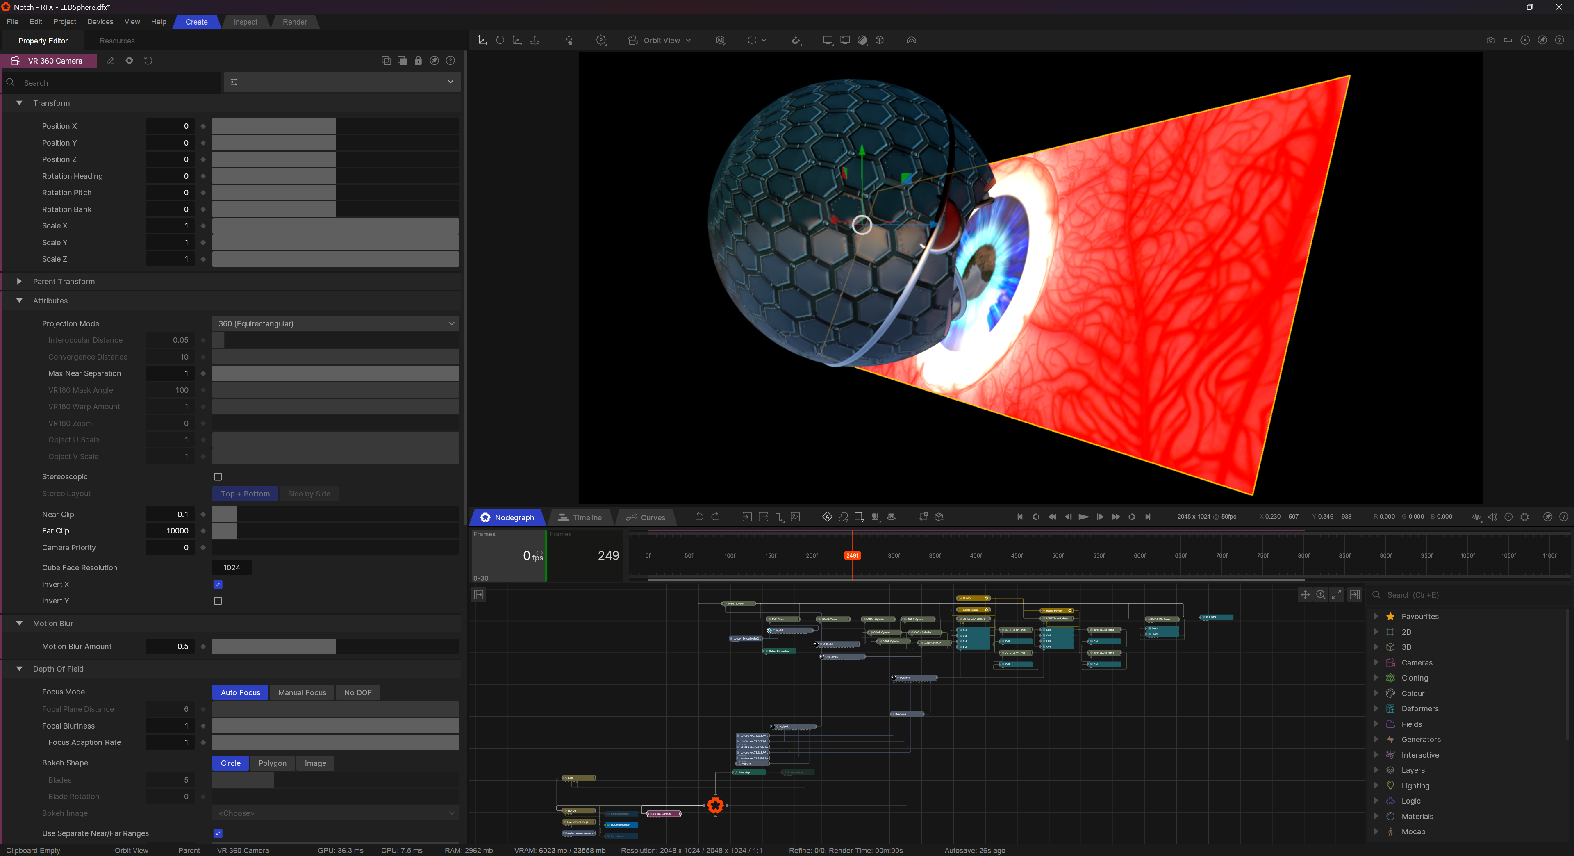
Task: Toggle Use Separate Near/Far Ranges off
Action: pos(218,833)
